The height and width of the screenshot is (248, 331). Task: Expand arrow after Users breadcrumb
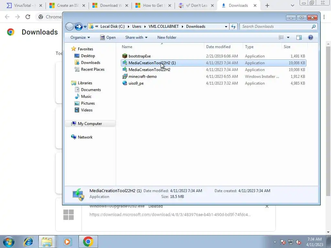(x=145, y=26)
